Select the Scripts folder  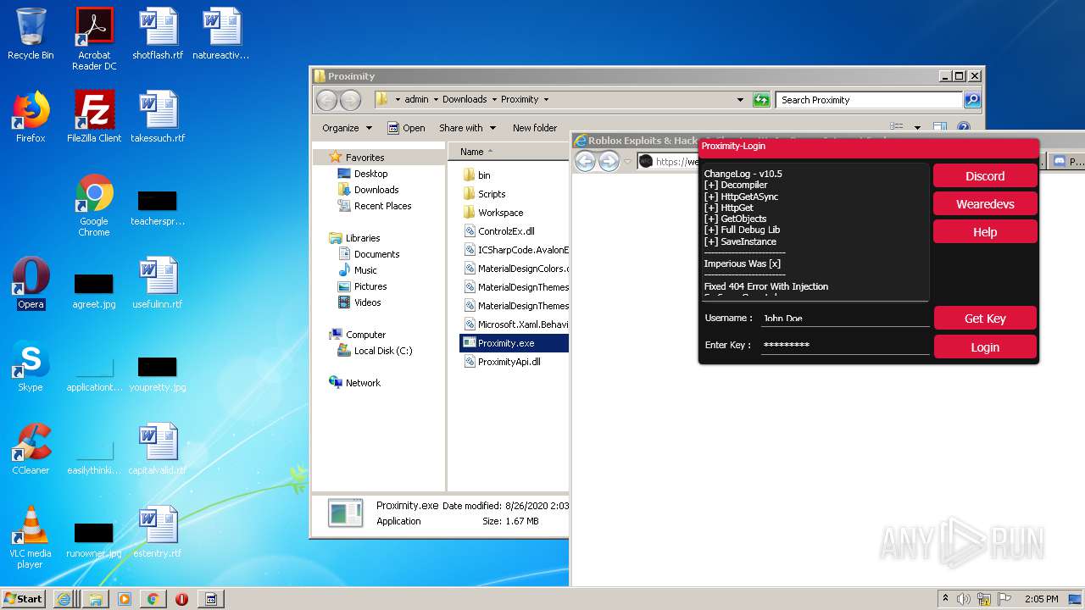pyautogui.click(x=492, y=194)
